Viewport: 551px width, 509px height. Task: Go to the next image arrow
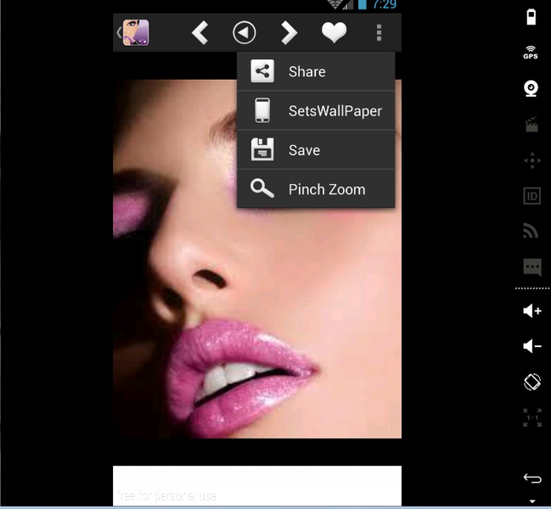pyautogui.click(x=290, y=32)
